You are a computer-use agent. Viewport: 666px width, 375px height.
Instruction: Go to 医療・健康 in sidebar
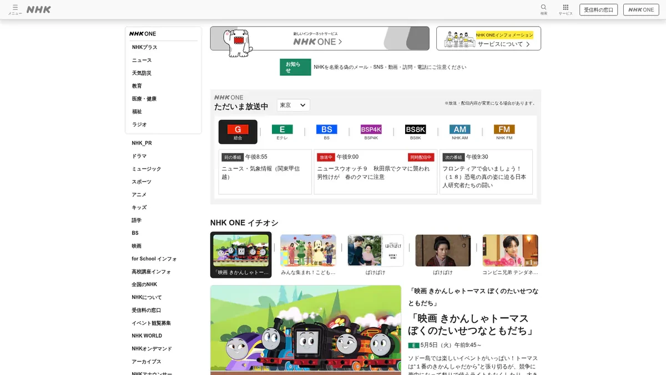tap(144, 98)
